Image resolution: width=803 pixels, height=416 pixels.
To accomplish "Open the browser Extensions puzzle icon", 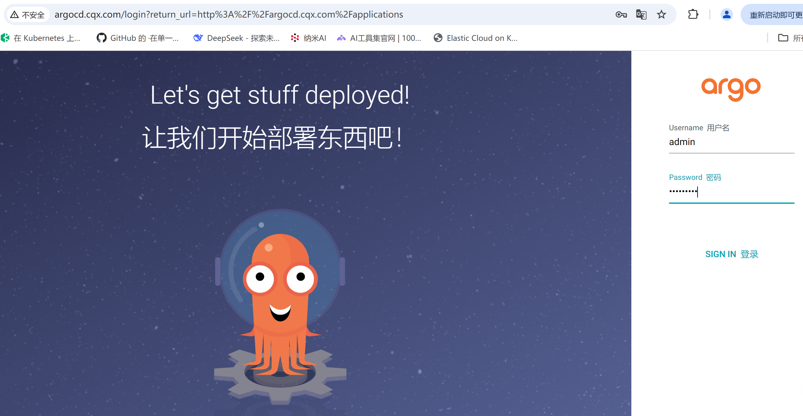I will (x=693, y=14).
